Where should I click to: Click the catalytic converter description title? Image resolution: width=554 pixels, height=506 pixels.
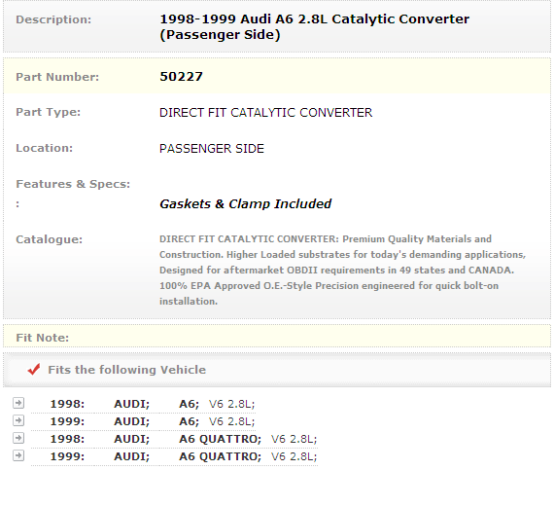tap(315, 27)
